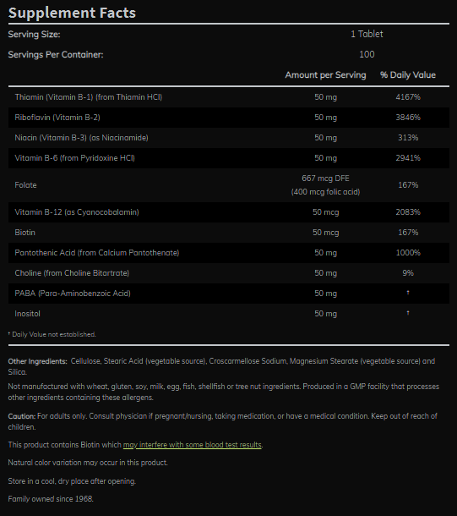Click the Supplement Facts heading

coord(72,13)
